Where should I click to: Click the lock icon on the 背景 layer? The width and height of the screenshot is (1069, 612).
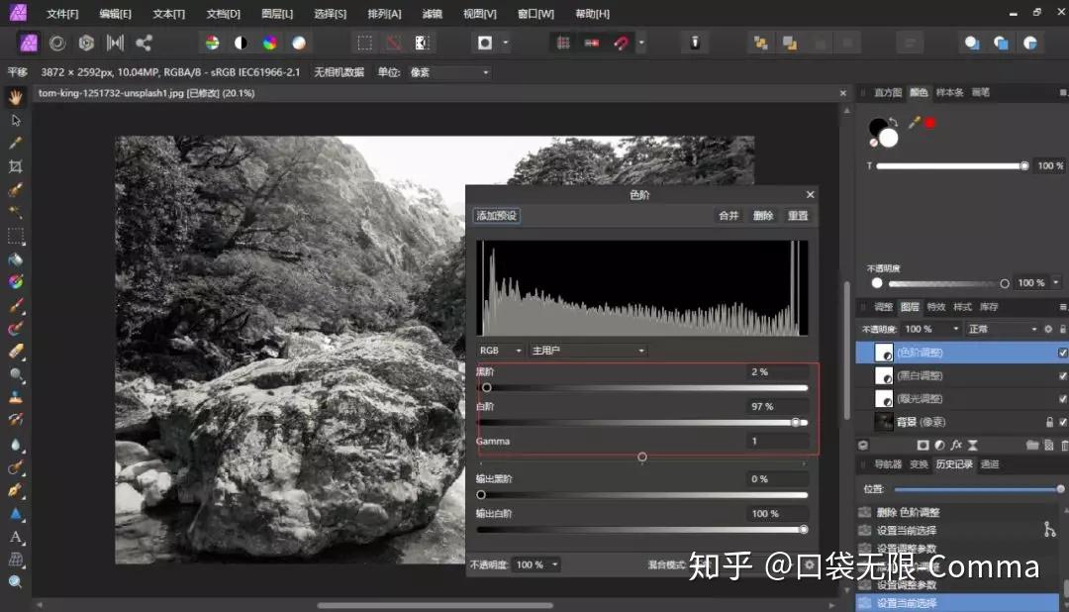1051,421
